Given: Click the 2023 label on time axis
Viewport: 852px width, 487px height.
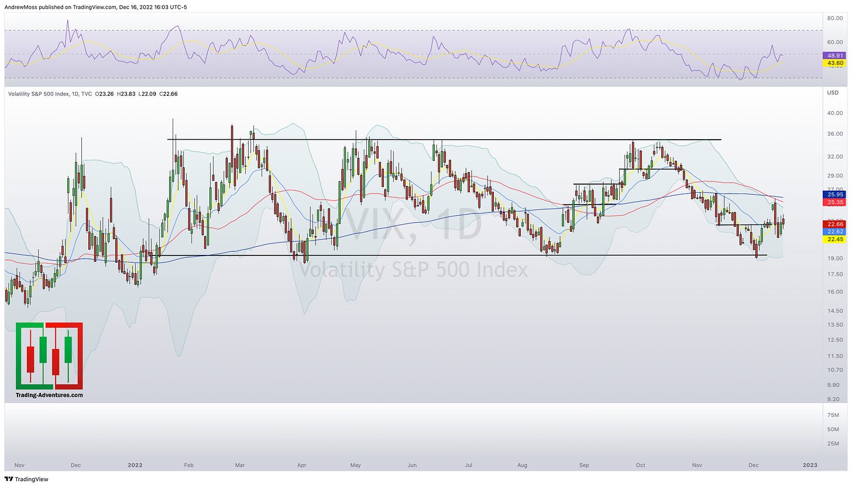Looking at the screenshot, I should point(810,465).
